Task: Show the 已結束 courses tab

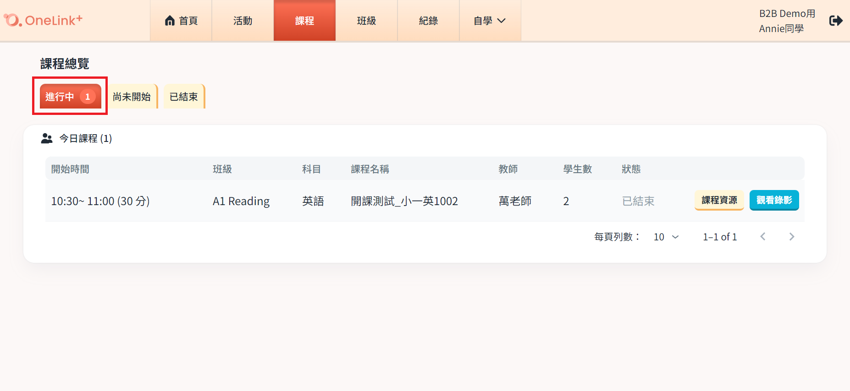Action: 184,97
